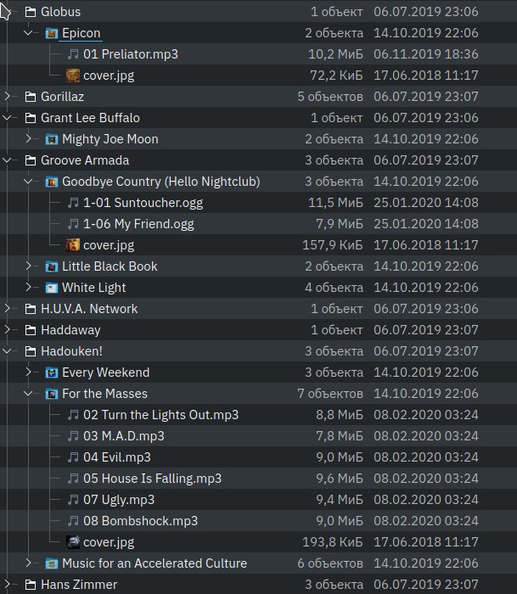Click the audio icon of 08 Bombshock.mp3

click(73, 521)
